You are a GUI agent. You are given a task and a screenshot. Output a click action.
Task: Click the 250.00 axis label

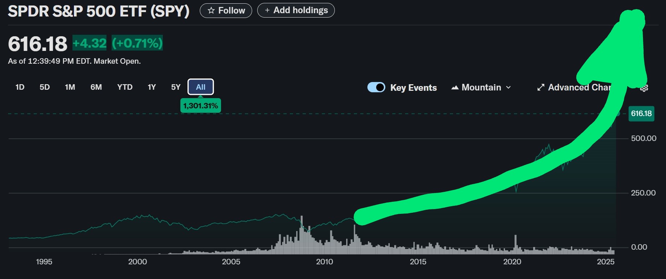tap(643, 193)
